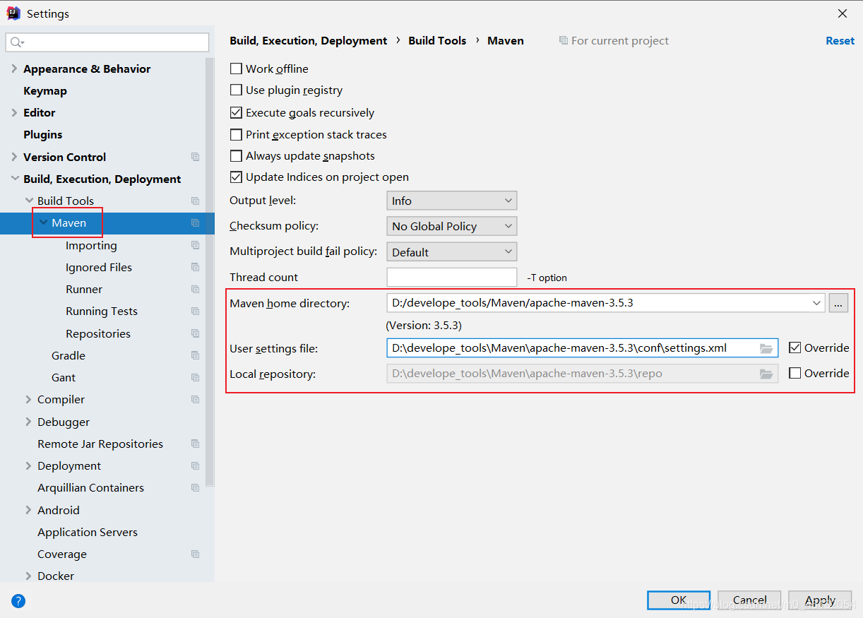Click the project-level icon beside Deployment
This screenshot has width=863, height=618.
196,465
